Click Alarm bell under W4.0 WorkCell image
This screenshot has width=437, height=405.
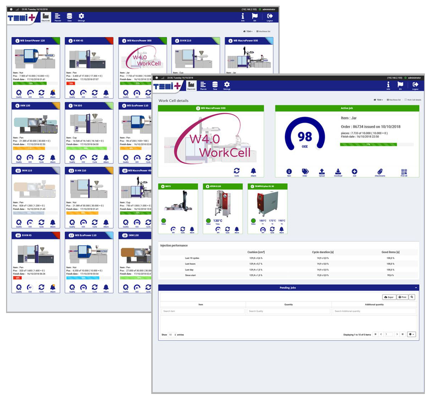click(253, 171)
